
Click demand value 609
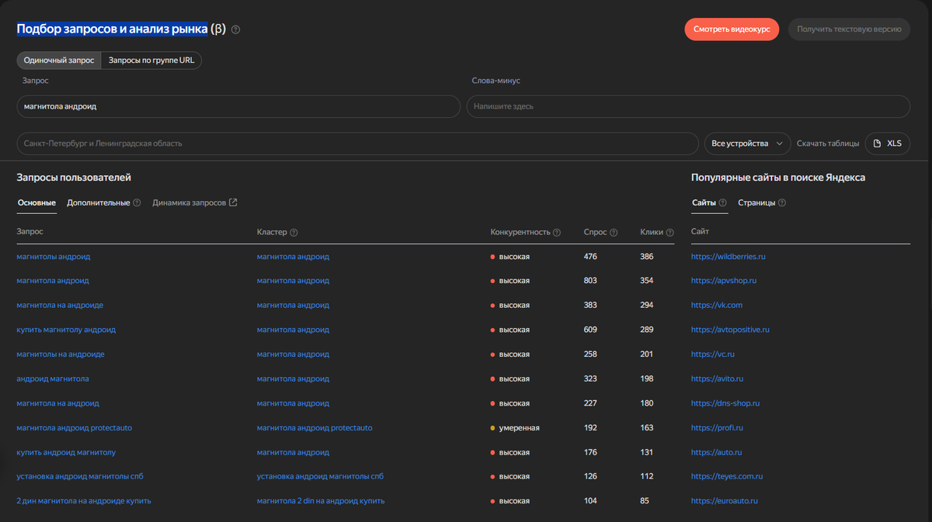click(590, 330)
